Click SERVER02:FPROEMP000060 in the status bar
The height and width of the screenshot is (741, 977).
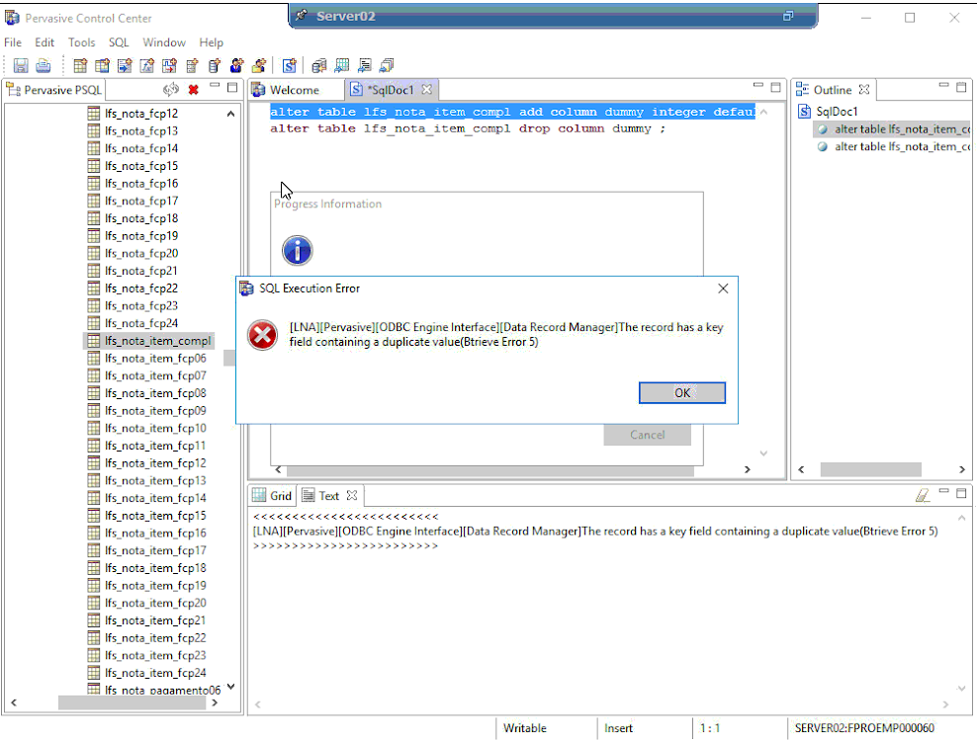[x=864, y=728]
